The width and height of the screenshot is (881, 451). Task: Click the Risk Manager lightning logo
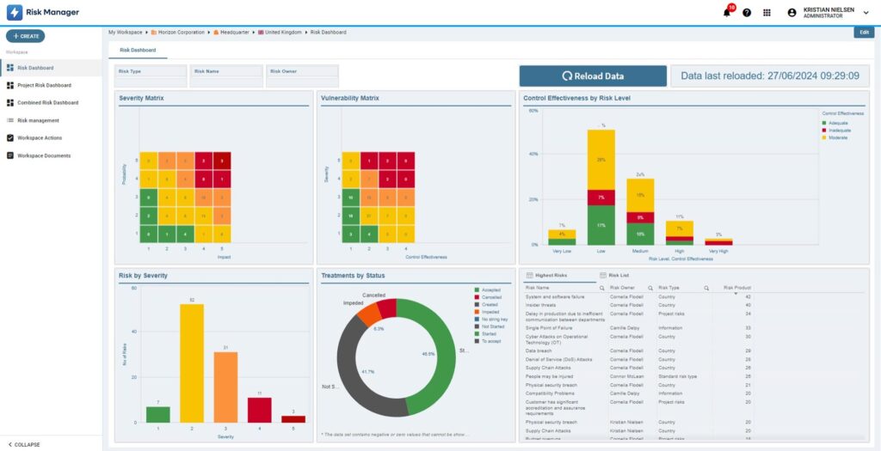pyautogui.click(x=14, y=13)
